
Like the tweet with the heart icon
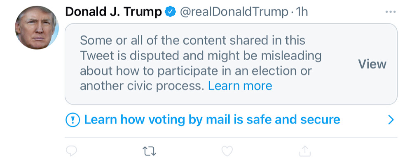(227, 151)
